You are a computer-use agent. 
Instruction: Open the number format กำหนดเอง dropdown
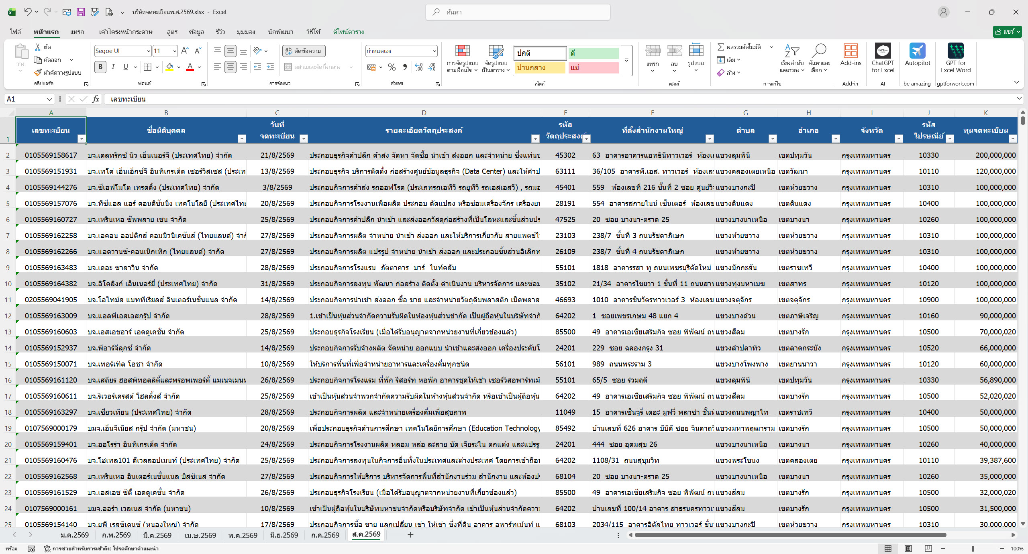434,51
